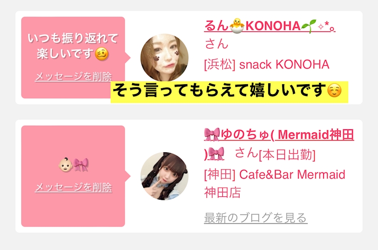
Task: Open 最新のブログを見る link
Action: pos(256,218)
